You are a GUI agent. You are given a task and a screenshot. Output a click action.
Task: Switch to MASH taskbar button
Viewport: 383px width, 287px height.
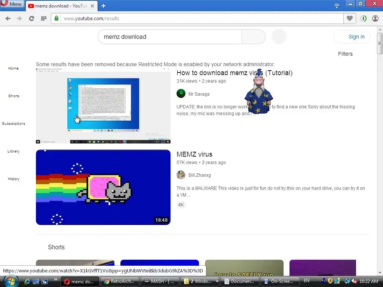[x=160, y=281]
